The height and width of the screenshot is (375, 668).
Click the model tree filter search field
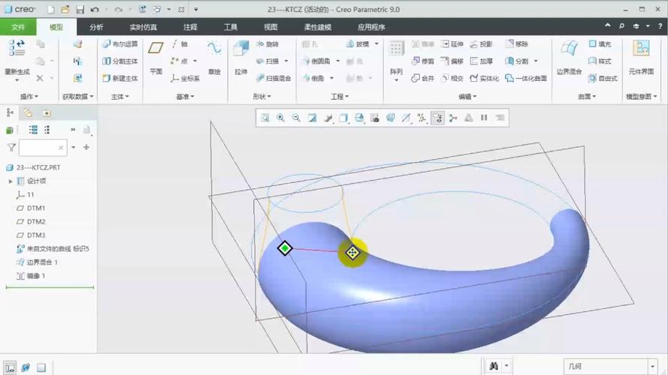pyautogui.click(x=43, y=148)
